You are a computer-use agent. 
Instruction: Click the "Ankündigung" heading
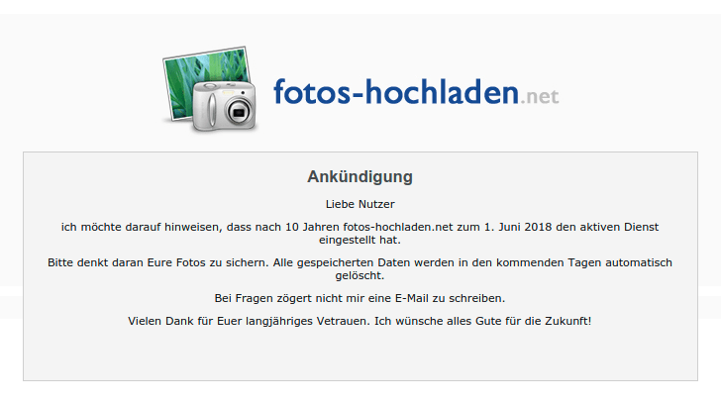point(360,176)
